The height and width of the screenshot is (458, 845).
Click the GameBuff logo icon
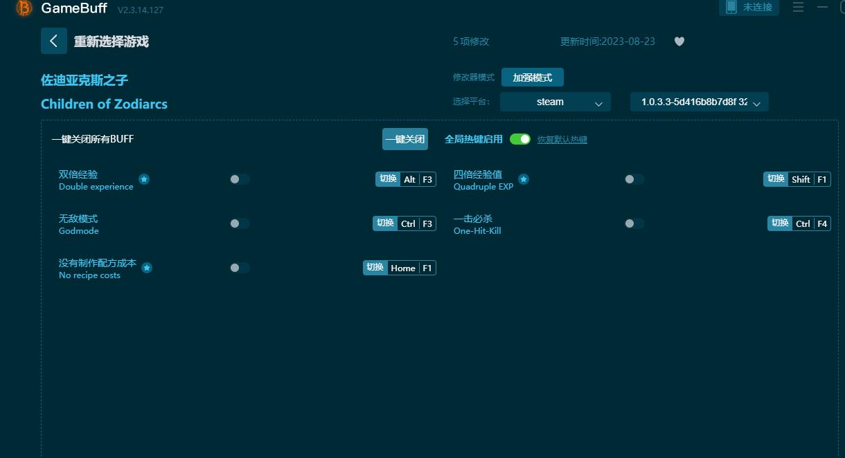point(24,8)
